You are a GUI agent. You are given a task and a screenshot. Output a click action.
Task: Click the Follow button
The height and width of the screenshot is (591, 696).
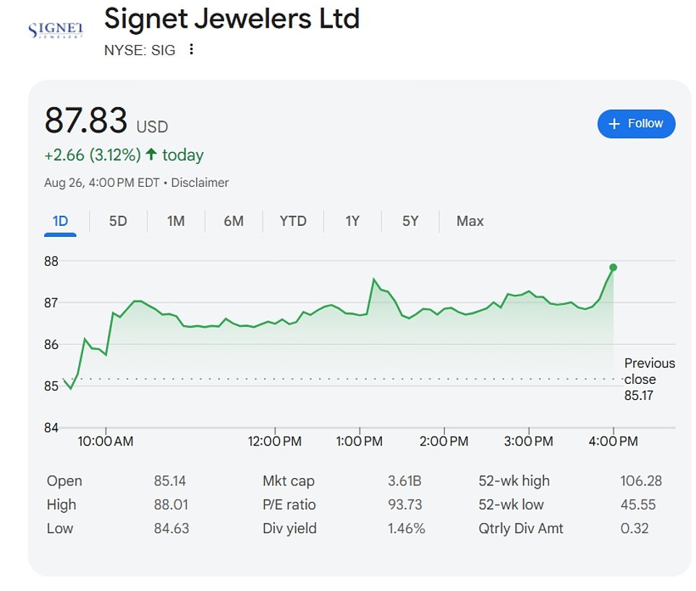(x=636, y=123)
